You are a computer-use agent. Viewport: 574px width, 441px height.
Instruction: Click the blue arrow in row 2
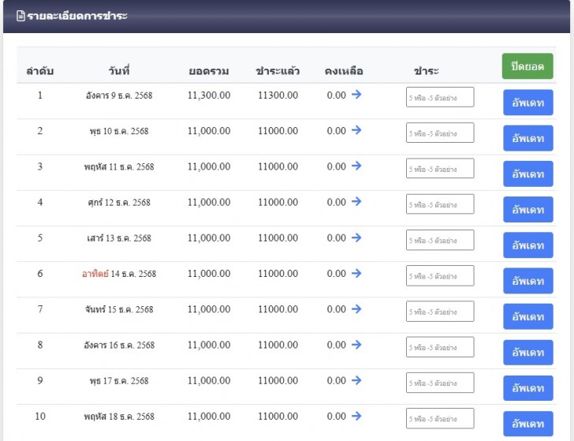point(356,130)
